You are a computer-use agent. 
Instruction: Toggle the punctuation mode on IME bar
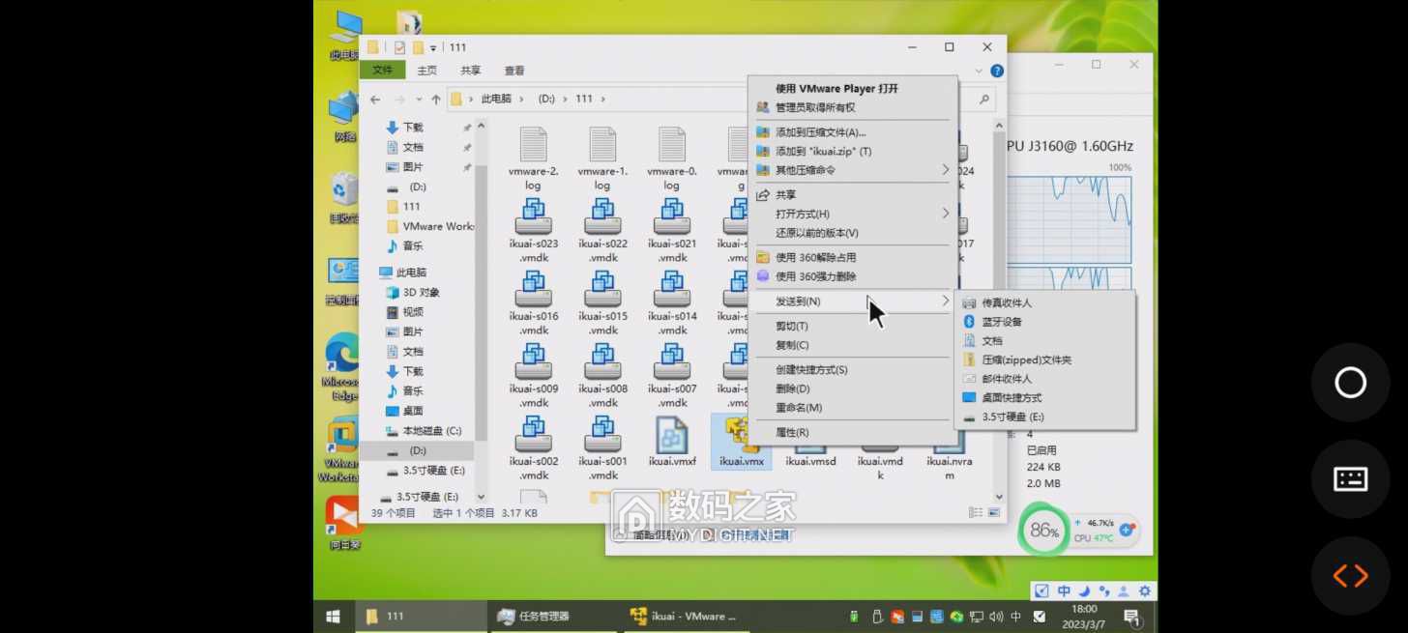[1103, 591]
